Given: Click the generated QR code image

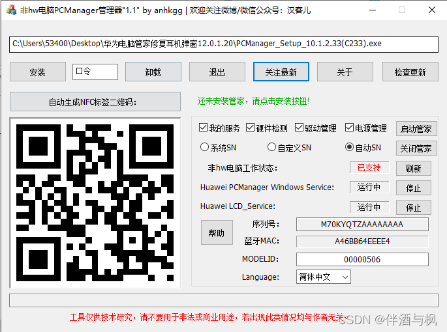Looking at the screenshot, I should (95, 203).
